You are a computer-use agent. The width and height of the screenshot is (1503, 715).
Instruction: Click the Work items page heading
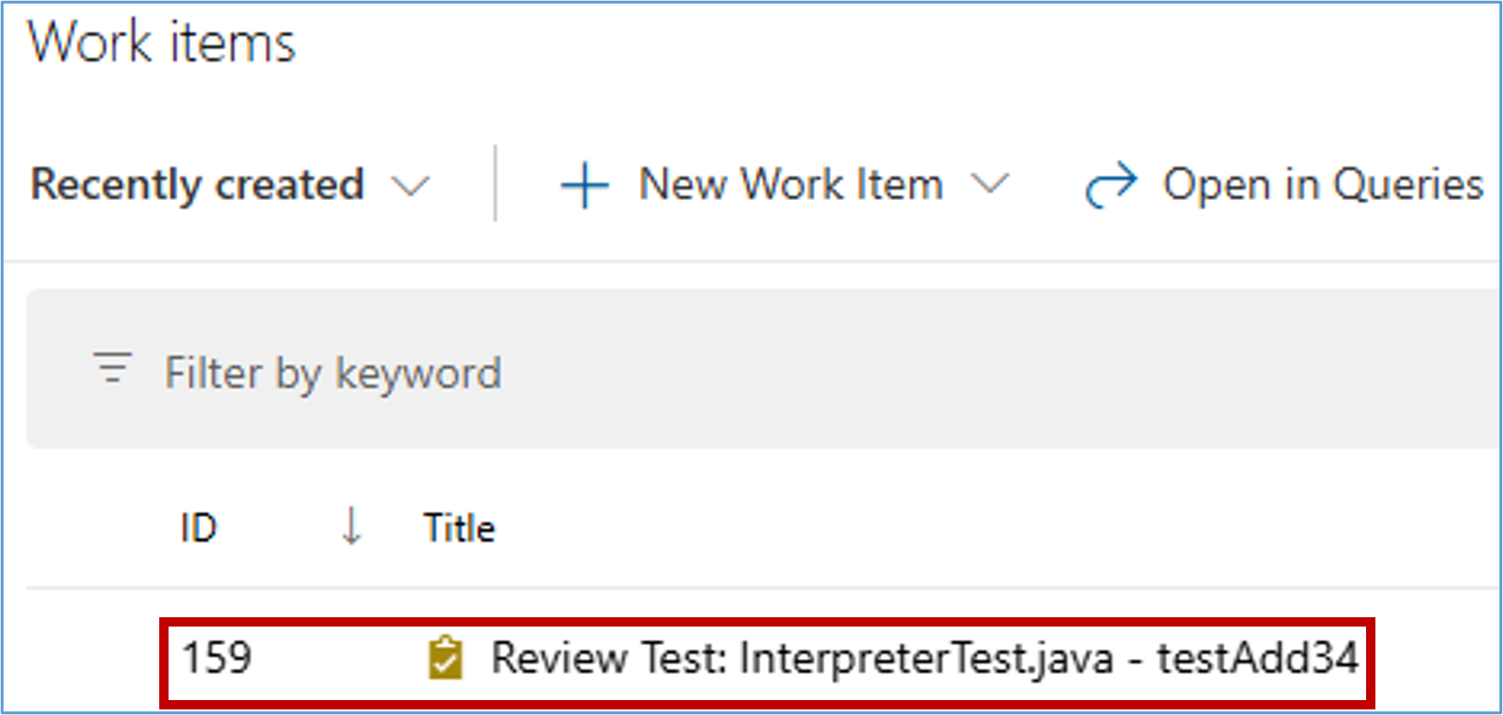coord(162,43)
